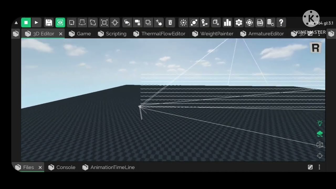Open settings with the gear icon
The width and height of the screenshot is (336, 189).
pos(239,23)
